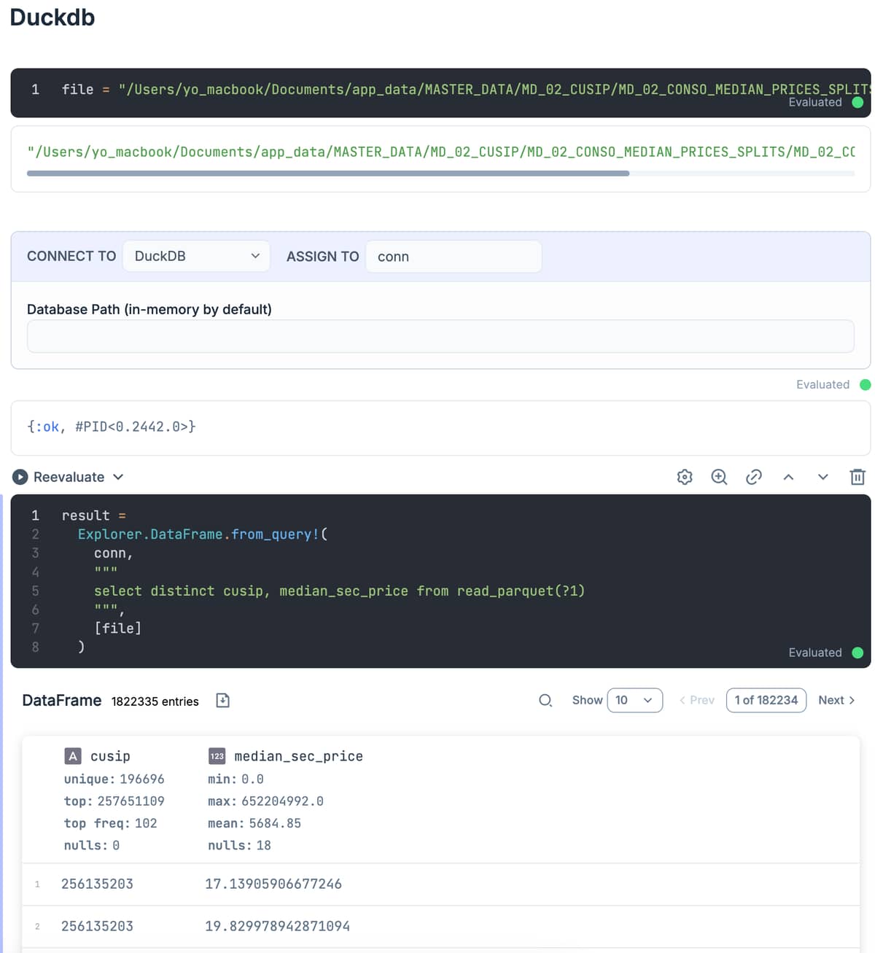The width and height of the screenshot is (875, 953).
Task: Go to Prev page of DataFrame
Action: [x=696, y=700]
